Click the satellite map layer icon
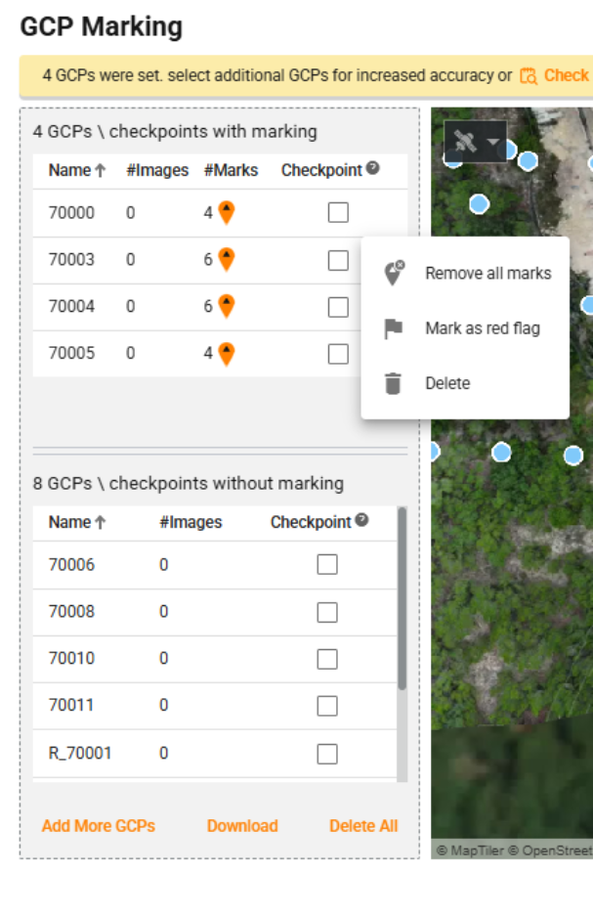593x915 pixels. click(465, 143)
